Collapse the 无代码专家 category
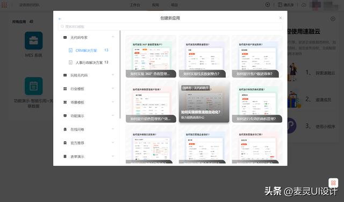The image size is (344, 202). coord(113,37)
